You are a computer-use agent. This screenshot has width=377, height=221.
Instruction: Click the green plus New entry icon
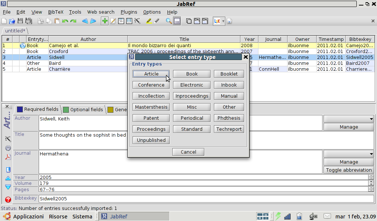point(105,21)
